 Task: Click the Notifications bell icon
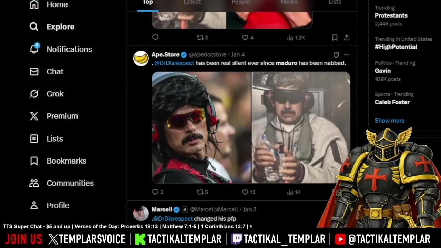pos(34,49)
